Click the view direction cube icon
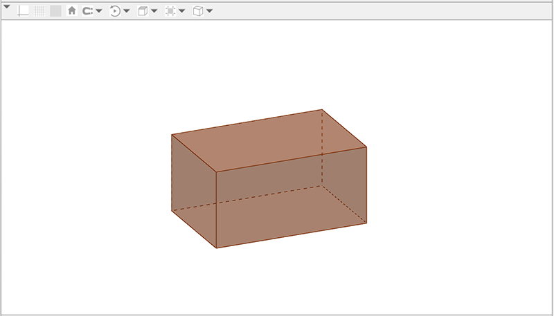This screenshot has width=554, height=316. click(x=143, y=11)
